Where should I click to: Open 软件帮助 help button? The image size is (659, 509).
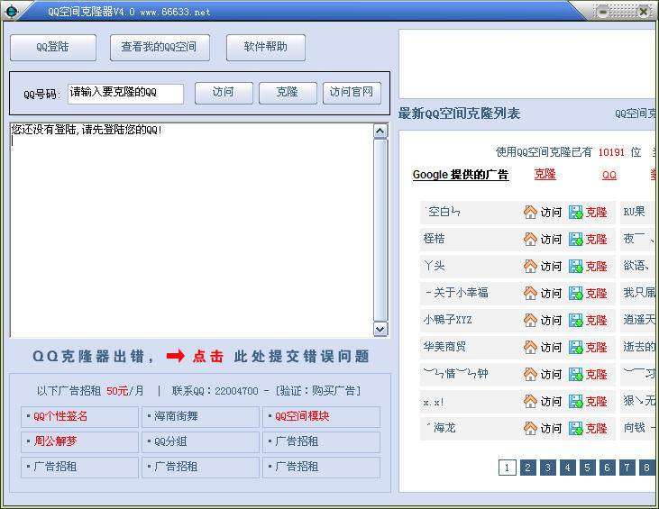pyautogui.click(x=266, y=47)
